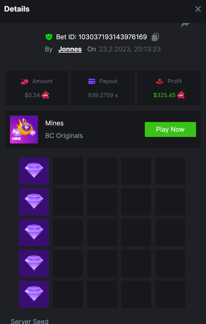Select the second-row diamond tile
This screenshot has height=324, width=206.
point(34,202)
